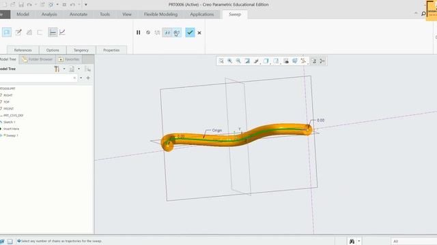The height and width of the screenshot is (245, 437).
Task: Open the datum display filters icon
Action: (x=304, y=61)
